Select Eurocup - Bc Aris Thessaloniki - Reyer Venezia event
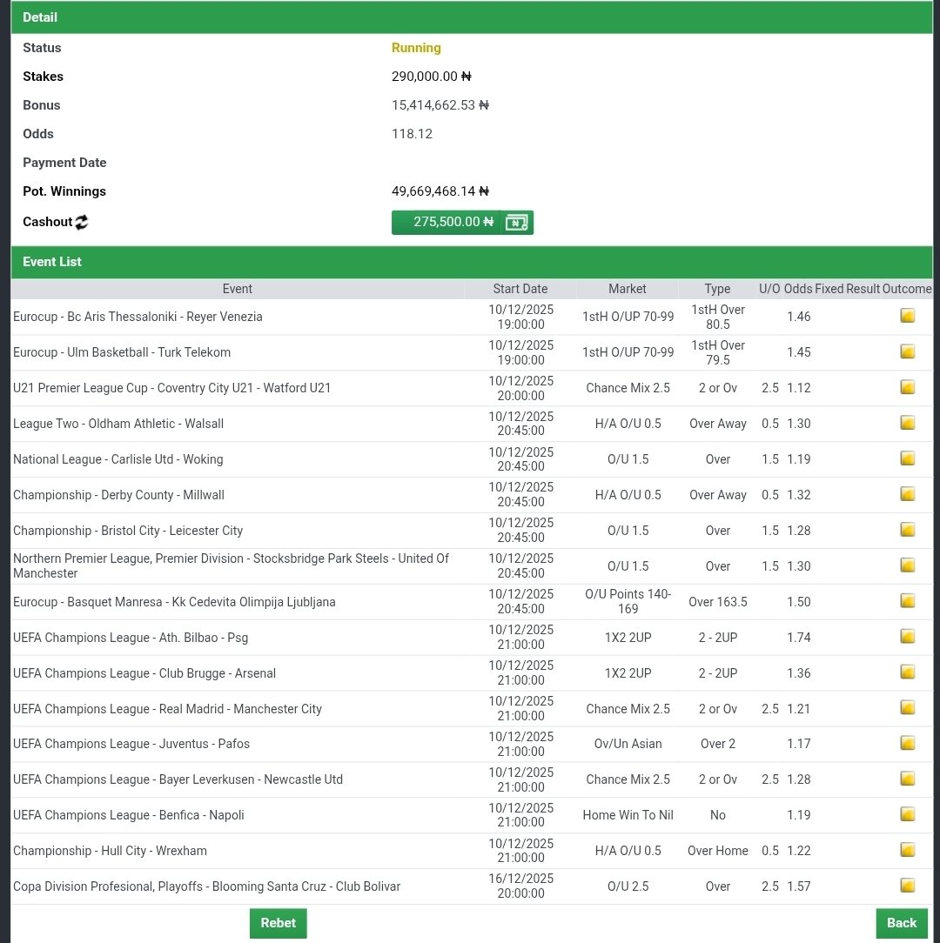The width and height of the screenshot is (940, 943). [138, 317]
